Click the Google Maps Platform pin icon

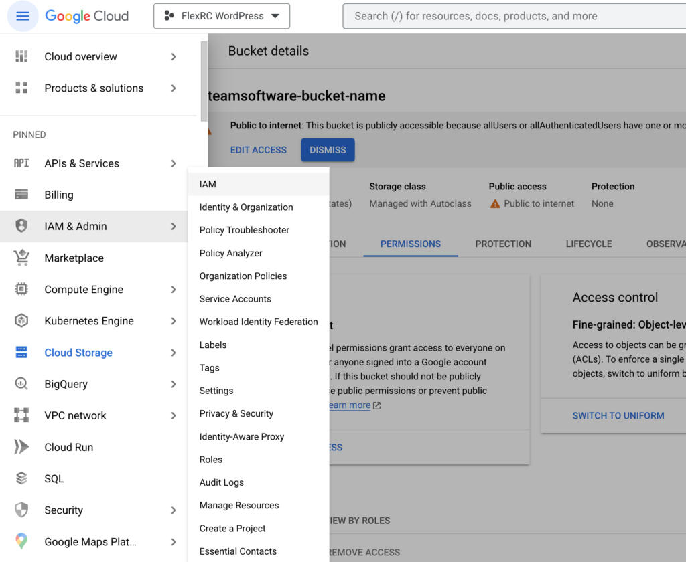tap(21, 541)
